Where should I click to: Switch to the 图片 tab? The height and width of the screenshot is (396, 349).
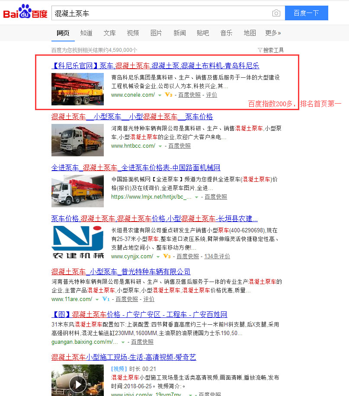[156, 33]
